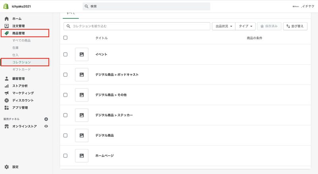Click store name ichyaku2021

21,6
